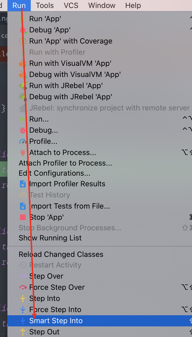
Task: Click the JRebel rocket icon beside Run with JRebel 'App'
Action: (23, 86)
